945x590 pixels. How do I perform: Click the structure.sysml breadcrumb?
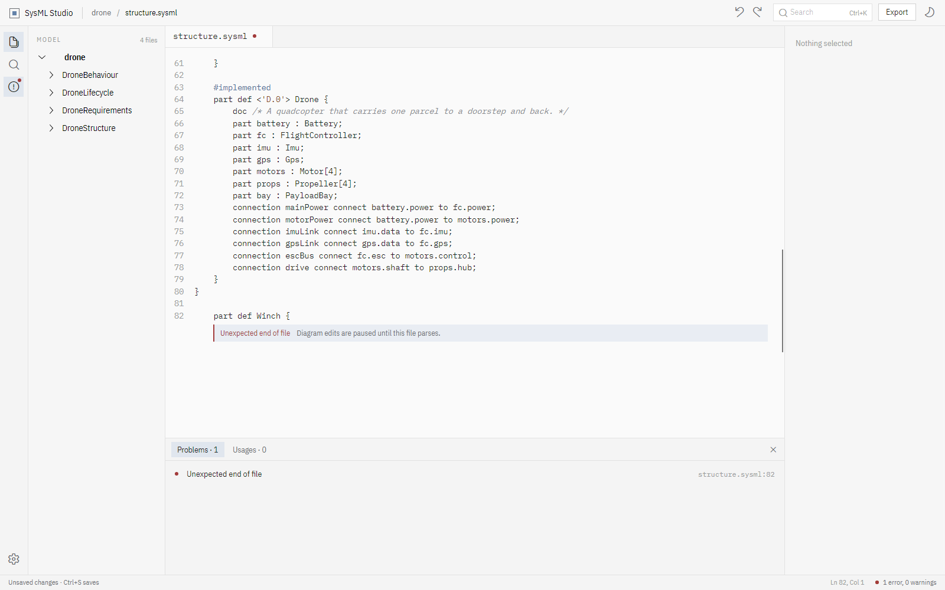pyautogui.click(x=151, y=13)
